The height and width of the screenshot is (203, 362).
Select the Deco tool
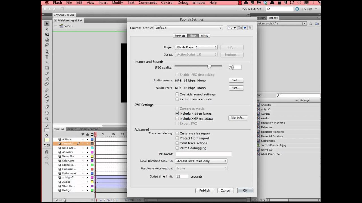point(47,84)
